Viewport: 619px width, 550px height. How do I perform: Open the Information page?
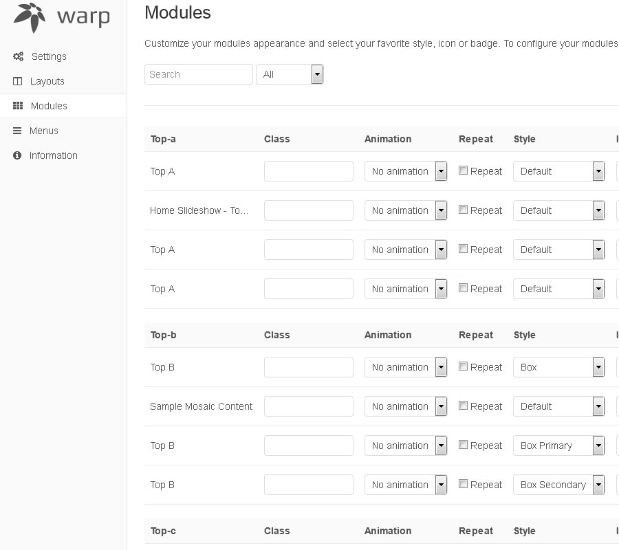(53, 155)
